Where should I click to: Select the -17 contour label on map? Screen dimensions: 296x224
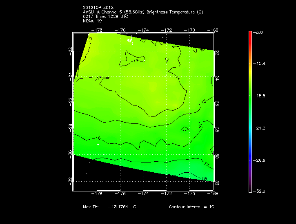[x=206, y=165]
